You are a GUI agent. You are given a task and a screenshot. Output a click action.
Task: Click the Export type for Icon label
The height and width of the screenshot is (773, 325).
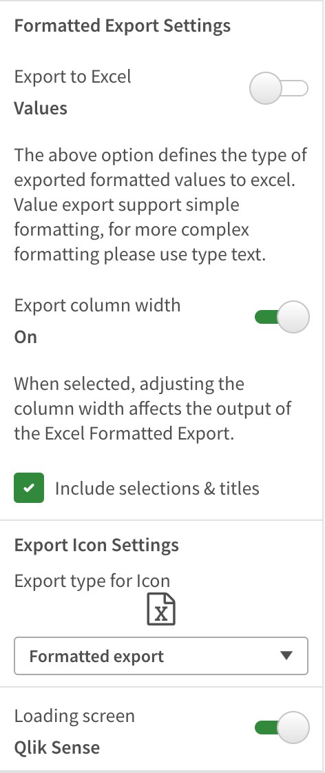(92, 580)
